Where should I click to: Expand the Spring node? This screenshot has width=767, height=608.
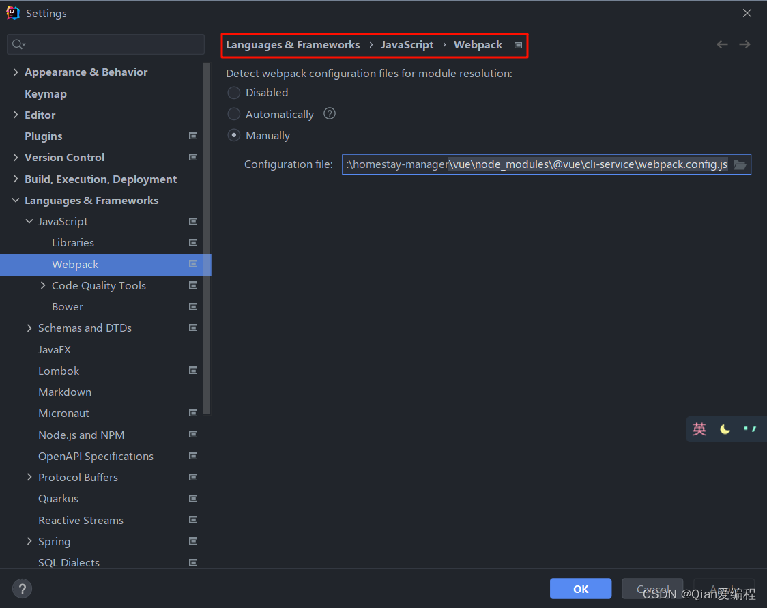click(29, 541)
